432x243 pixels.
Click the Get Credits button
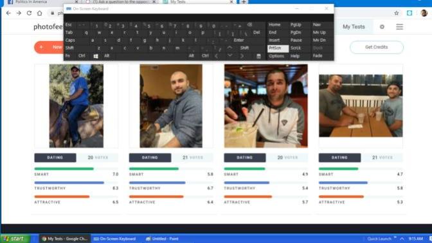click(376, 47)
